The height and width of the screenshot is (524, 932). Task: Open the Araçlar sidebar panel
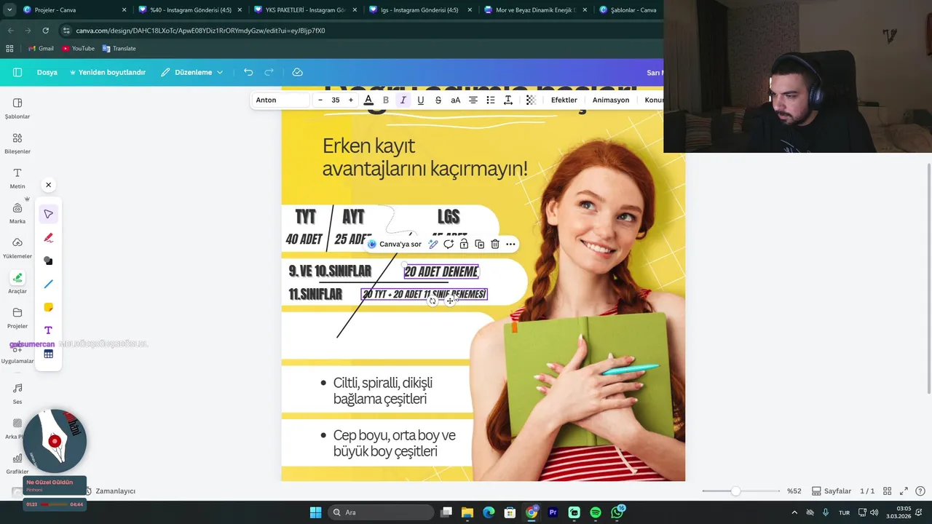(x=17, y=282)
